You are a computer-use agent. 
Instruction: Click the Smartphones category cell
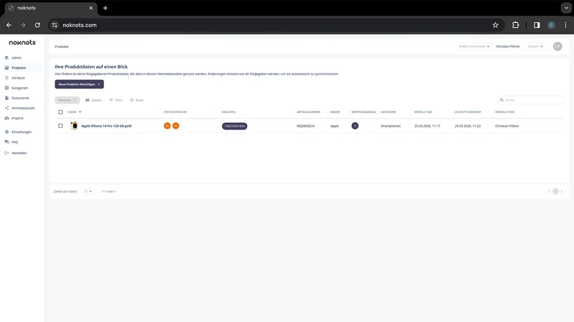390,126
